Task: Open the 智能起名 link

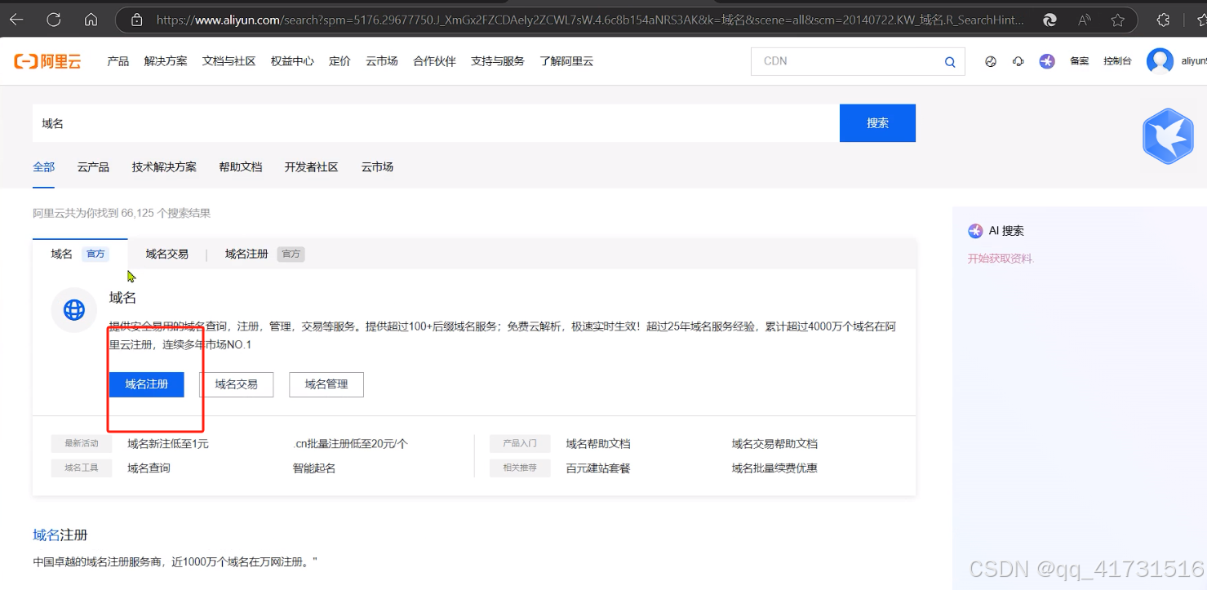Action: [314, 468]
